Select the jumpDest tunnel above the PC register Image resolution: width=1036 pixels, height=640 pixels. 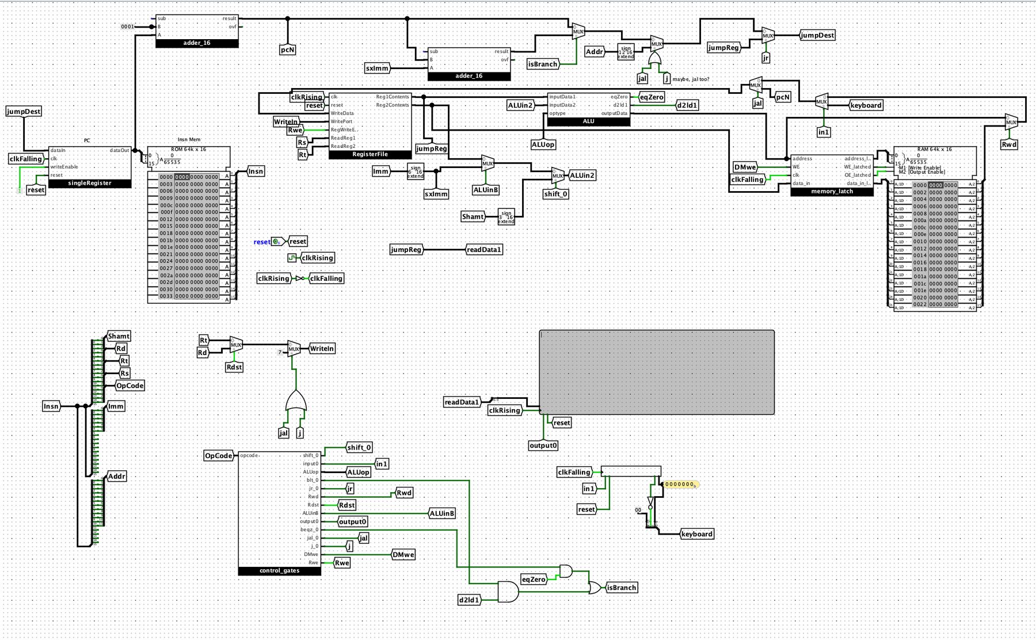pyautogui.click(x=24, y=111)
